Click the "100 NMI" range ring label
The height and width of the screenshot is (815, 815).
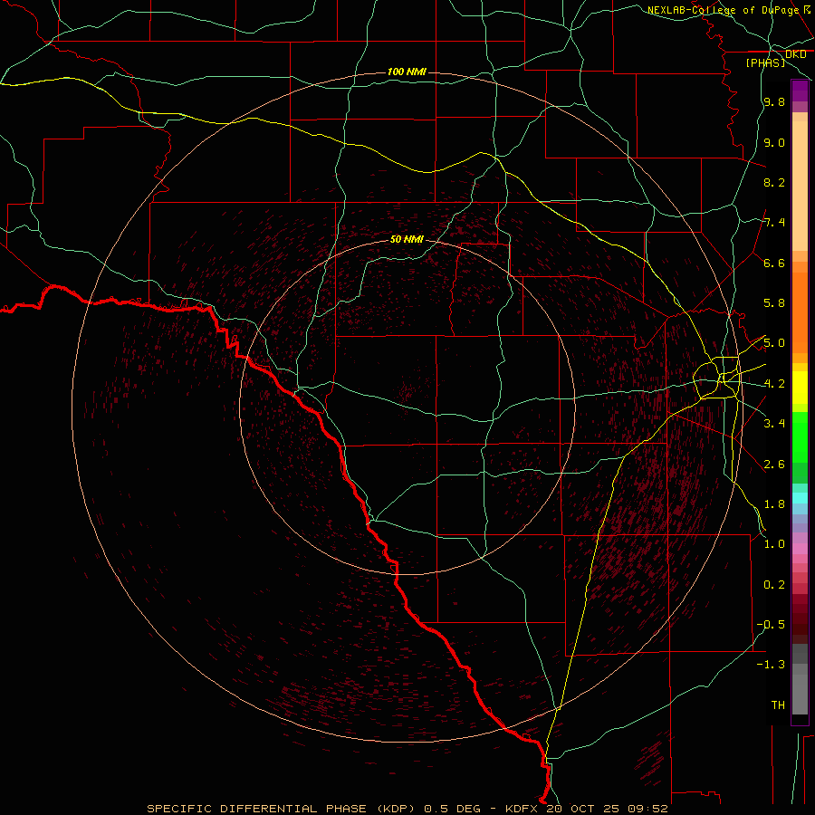pyautogui.click(x=407, y=72)
